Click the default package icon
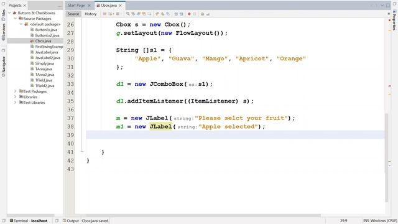 26,24
